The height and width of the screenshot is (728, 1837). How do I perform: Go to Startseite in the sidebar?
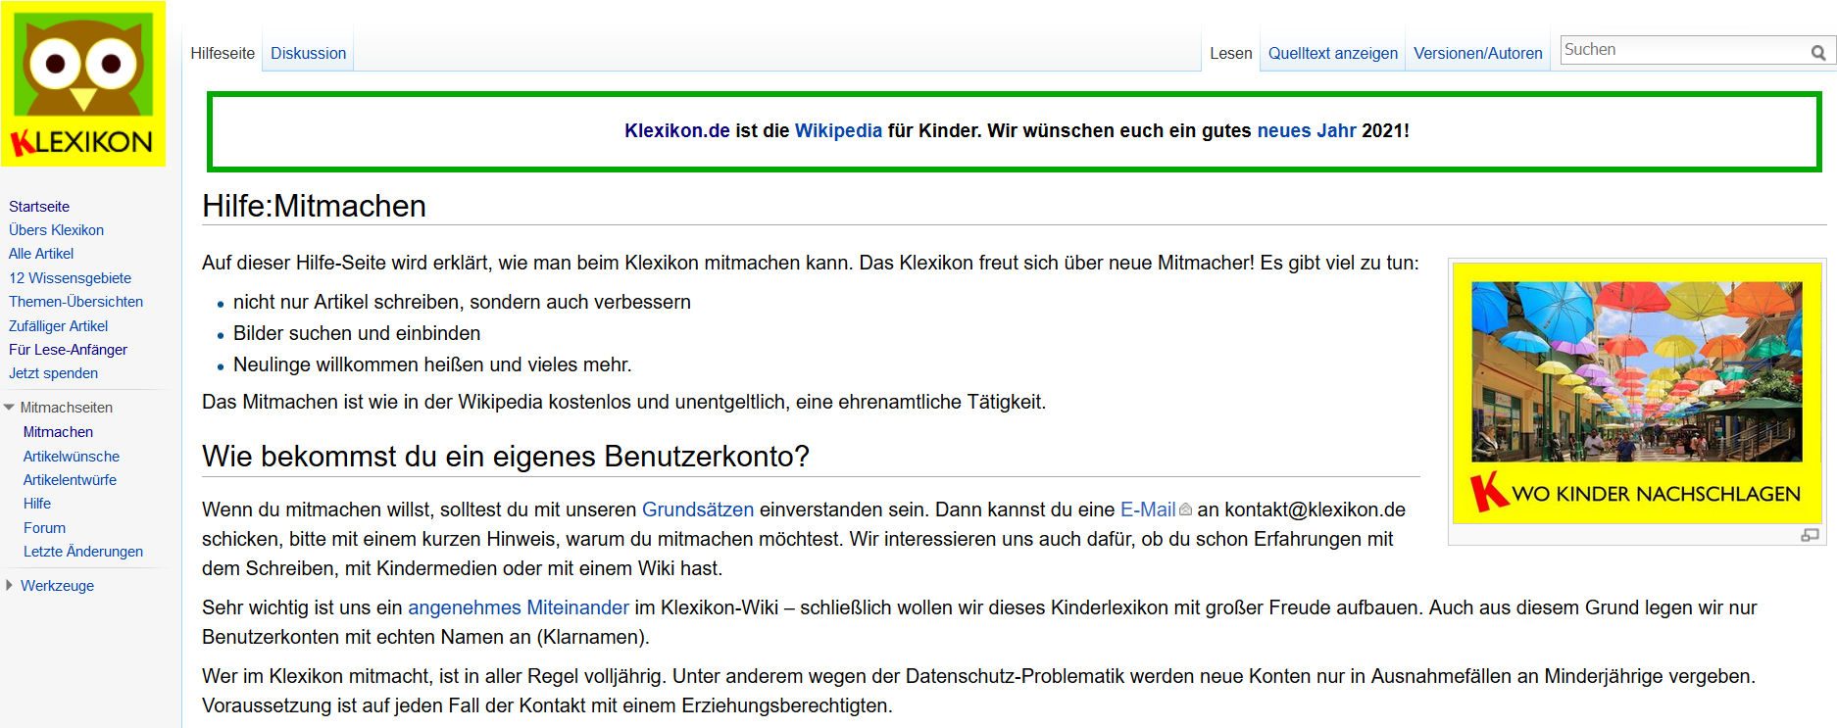[39, 207]
